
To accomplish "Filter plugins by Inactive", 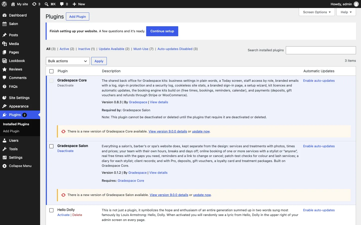I will [x=84, y=49].
